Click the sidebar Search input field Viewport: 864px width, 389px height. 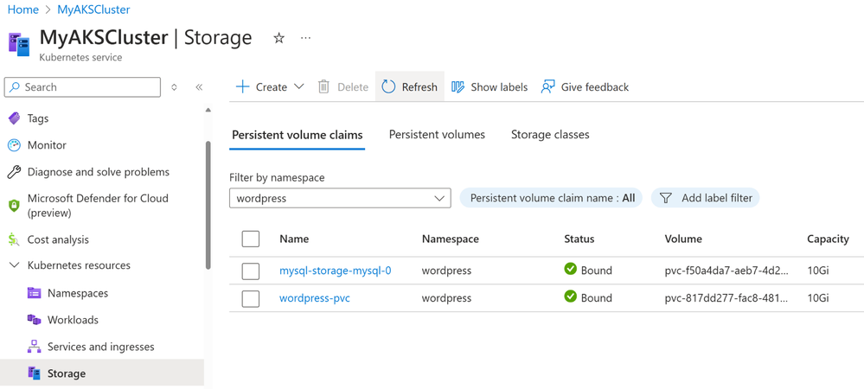pyautogui.click(x=83, y=87)
